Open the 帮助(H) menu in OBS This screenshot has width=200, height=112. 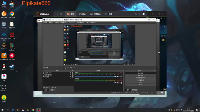click(93, 23)
